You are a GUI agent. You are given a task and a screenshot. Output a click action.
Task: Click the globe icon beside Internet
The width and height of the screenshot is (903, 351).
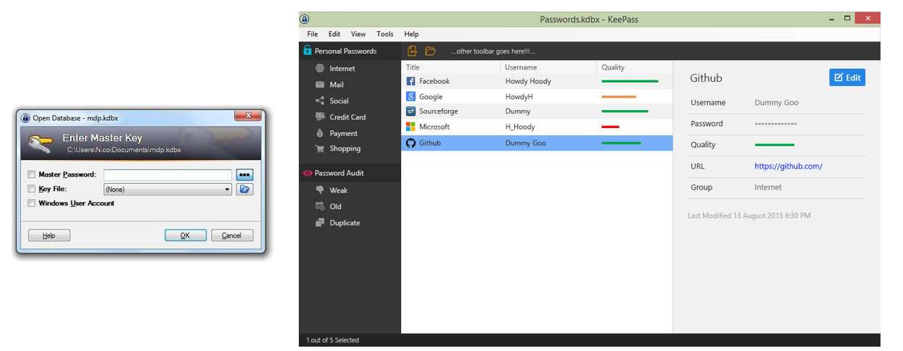320,69
